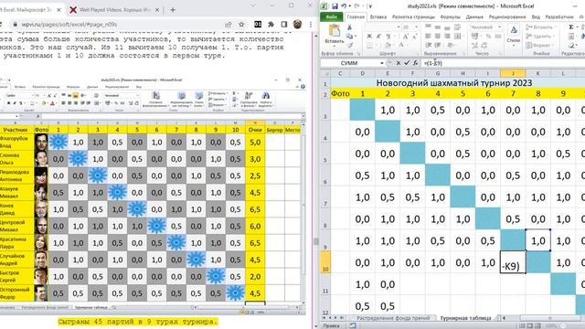Merge and center the selected cells
The height and width of the screenshot is (329, 585).
(x=457, y=37)
